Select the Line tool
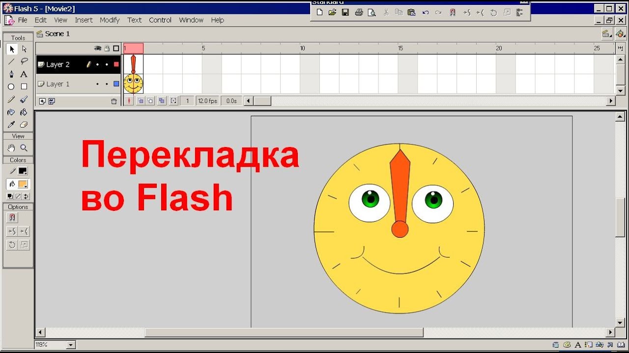The width and height of the screenshot is (629, 353). tap(12, 62)
